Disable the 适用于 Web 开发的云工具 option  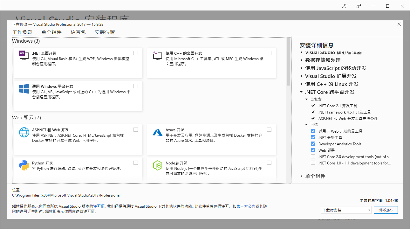[313, 131]
